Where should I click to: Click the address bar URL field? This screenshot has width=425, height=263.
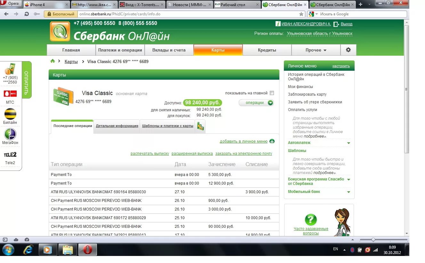[188, 14]
